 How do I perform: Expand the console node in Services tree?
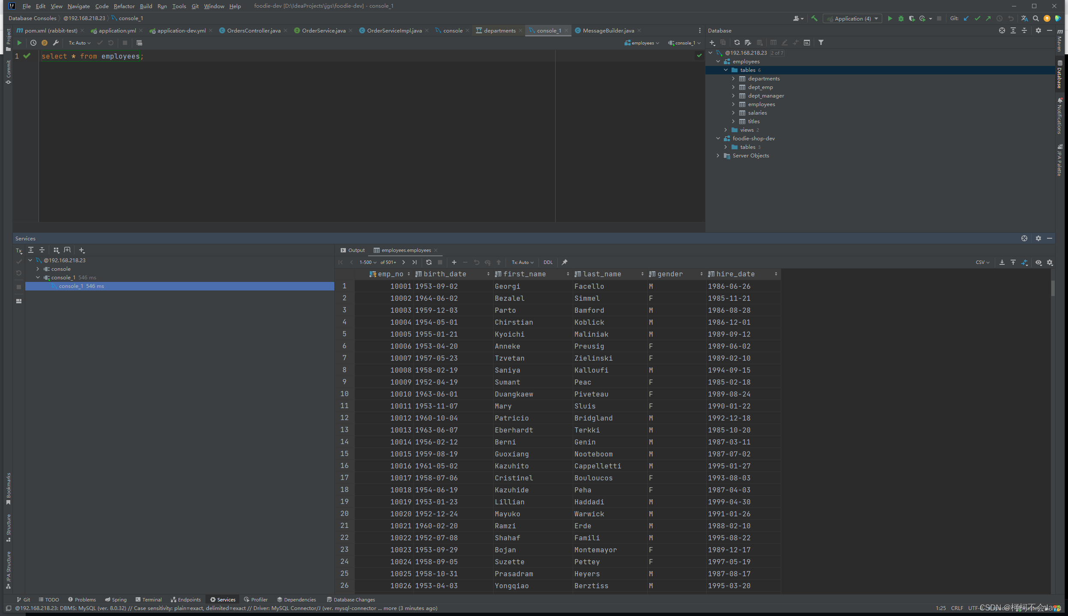38,269
